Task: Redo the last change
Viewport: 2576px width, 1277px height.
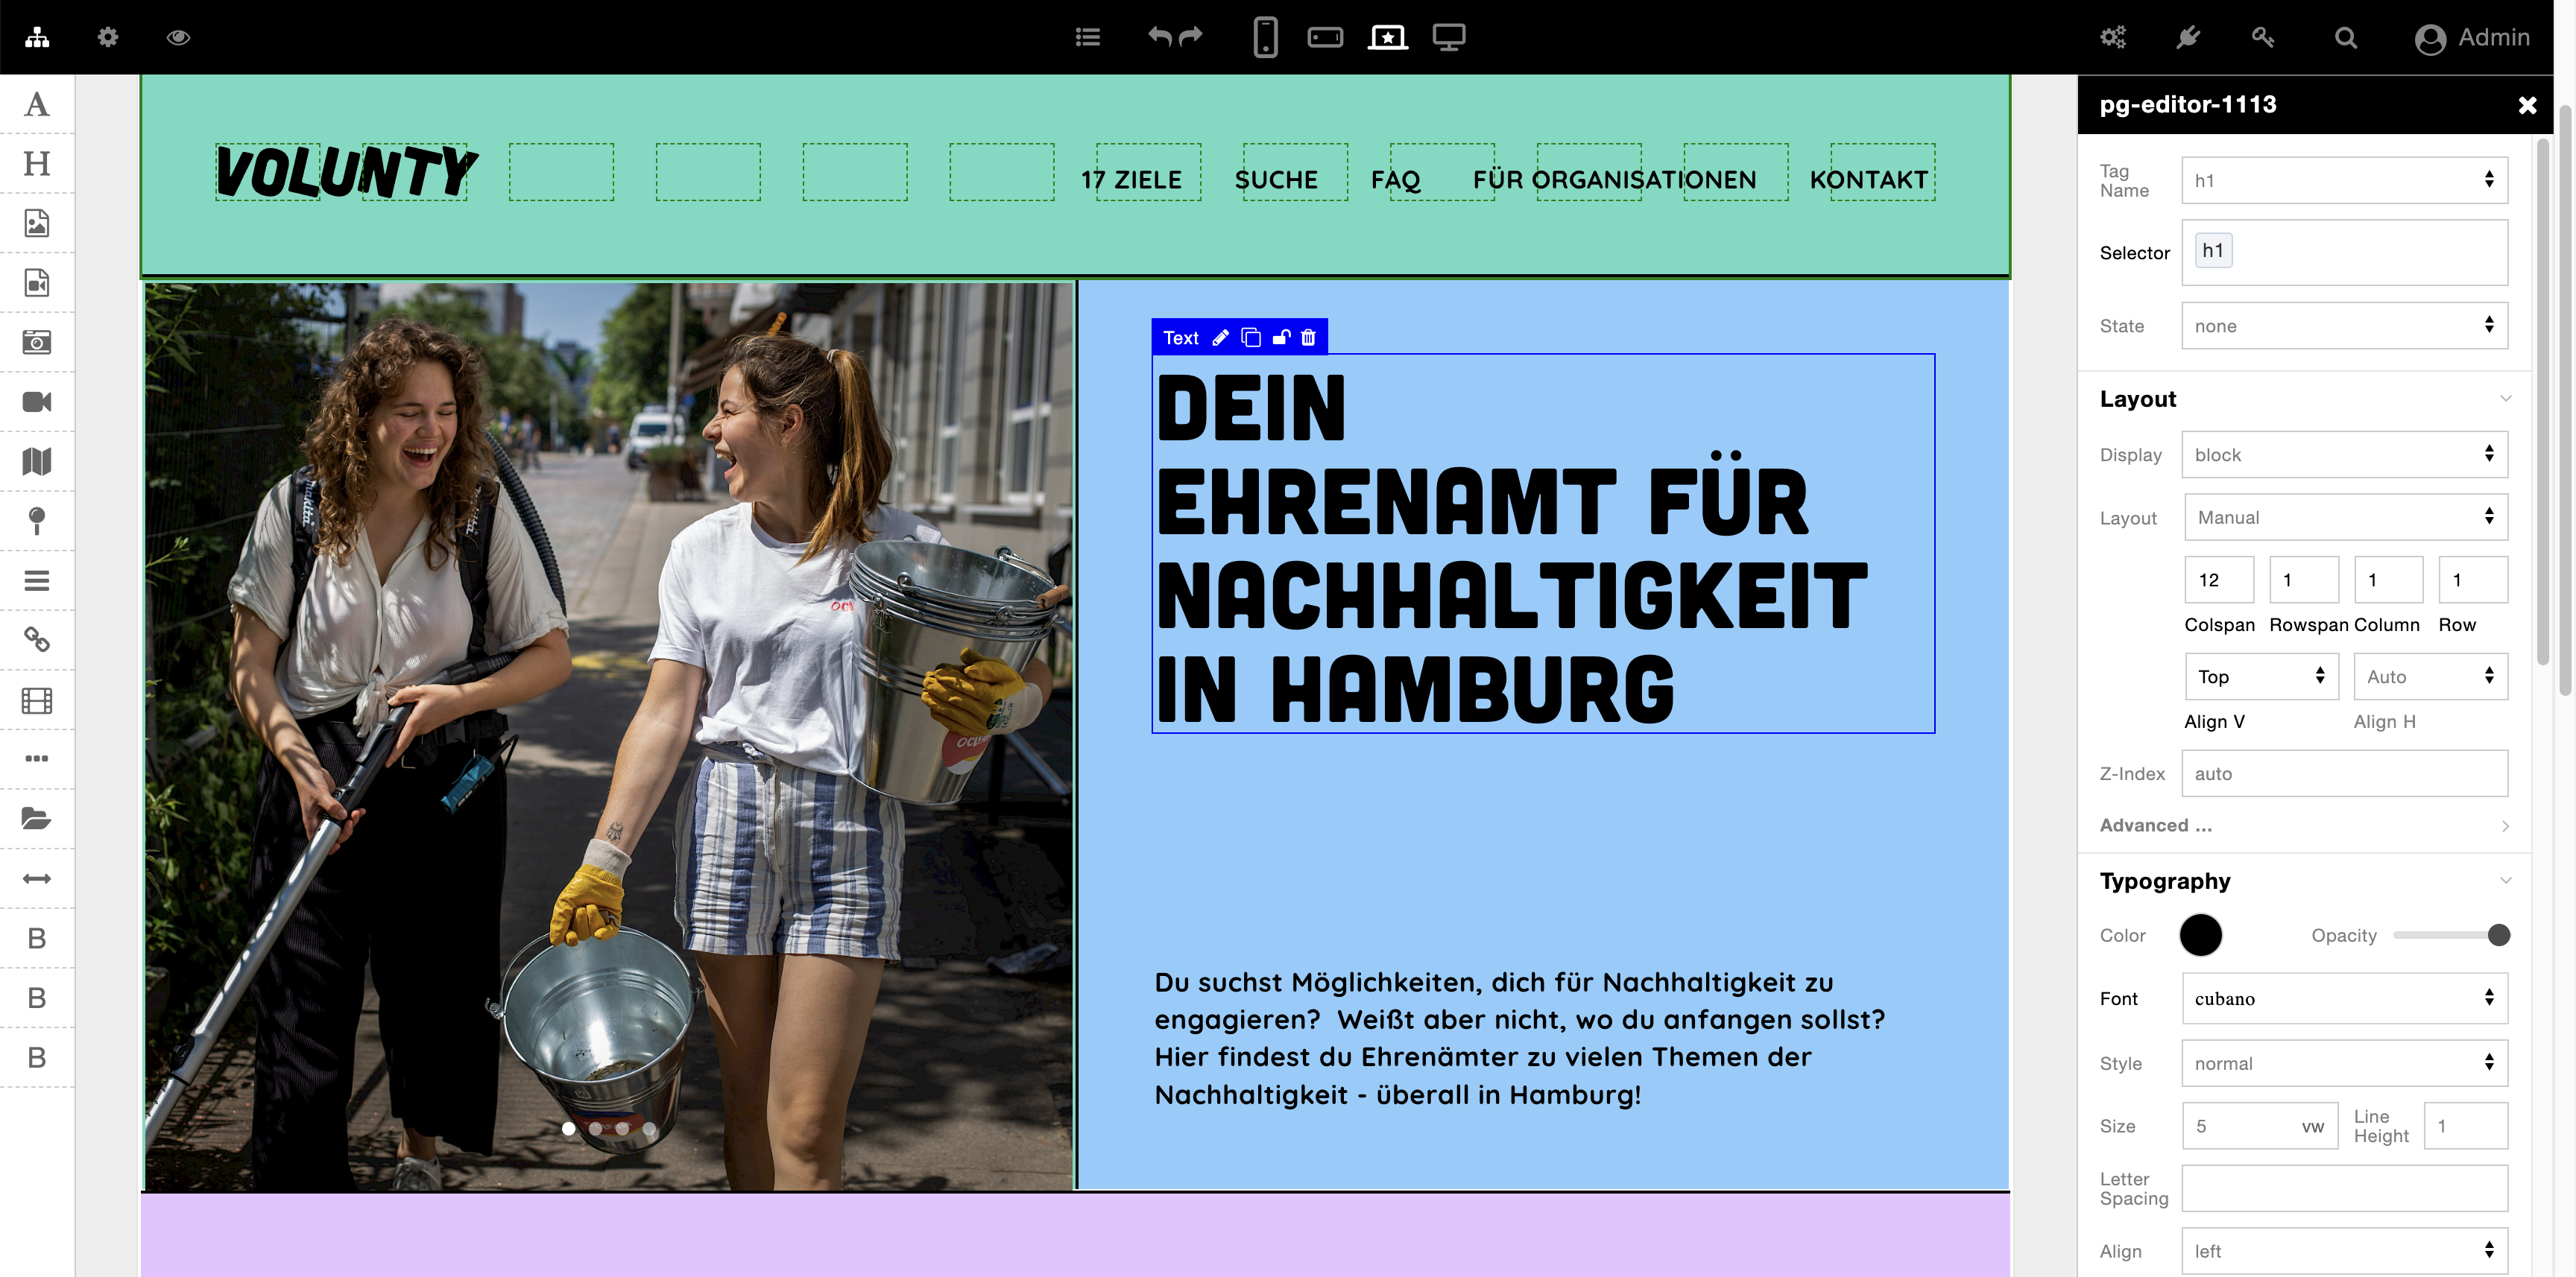Action: click(1191, 37)
